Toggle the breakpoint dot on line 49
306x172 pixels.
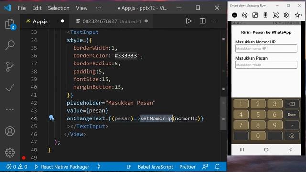pos(24,158)
